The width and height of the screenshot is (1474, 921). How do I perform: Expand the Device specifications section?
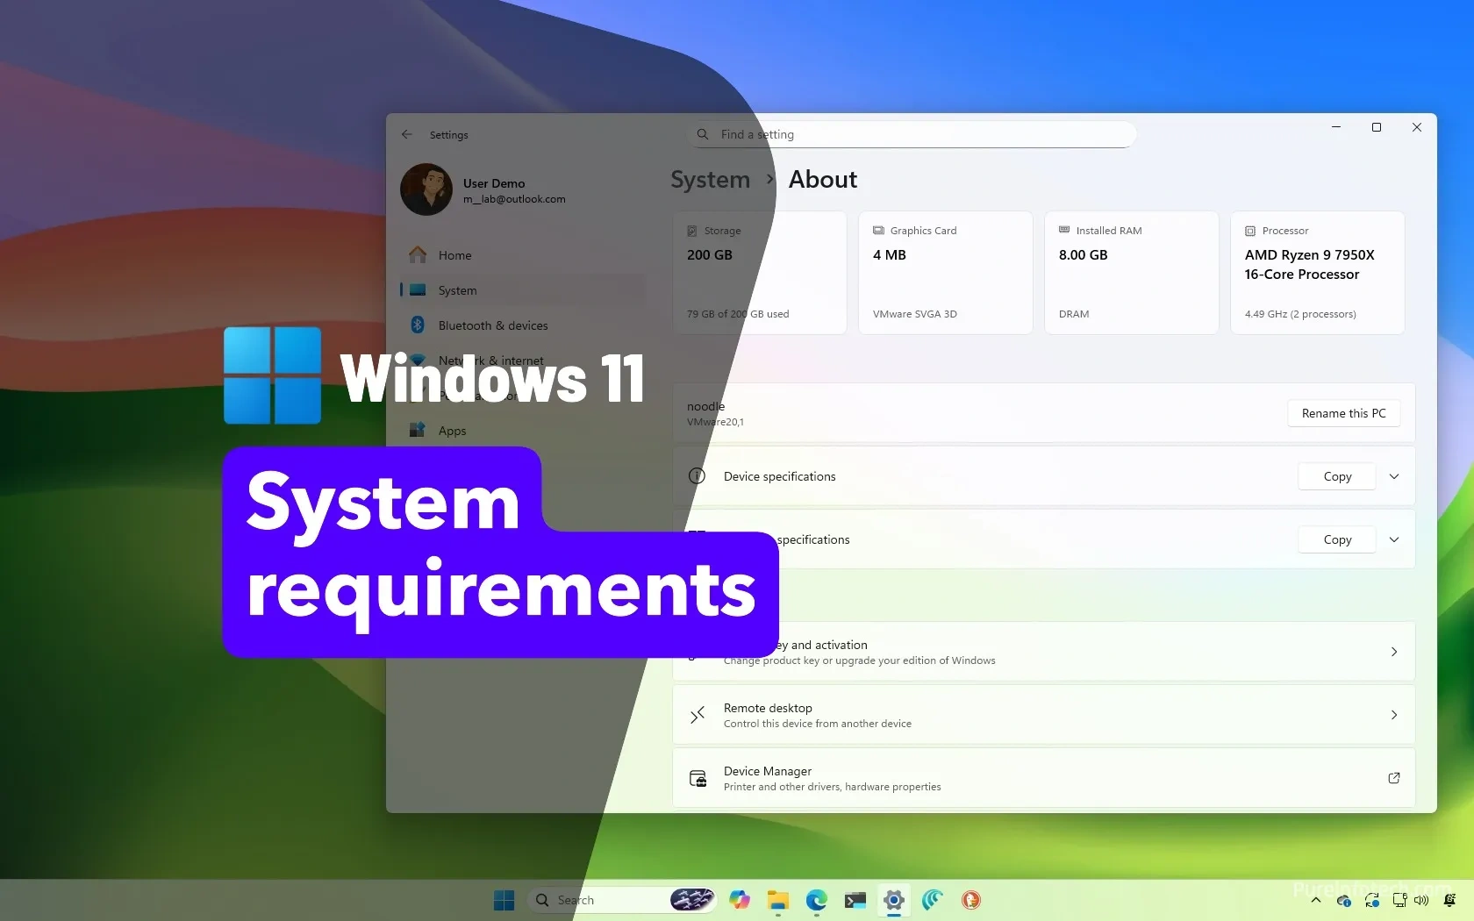pos(1394,476)
